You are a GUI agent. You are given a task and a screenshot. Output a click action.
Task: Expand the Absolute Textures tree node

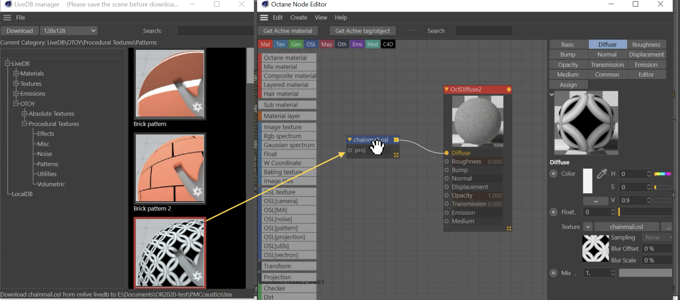pyautogui.click(x=24, y=114)
